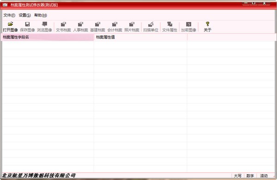Open 文件属性 file properties icon
This screenshot has width=277, height=180.
point(169,24)
